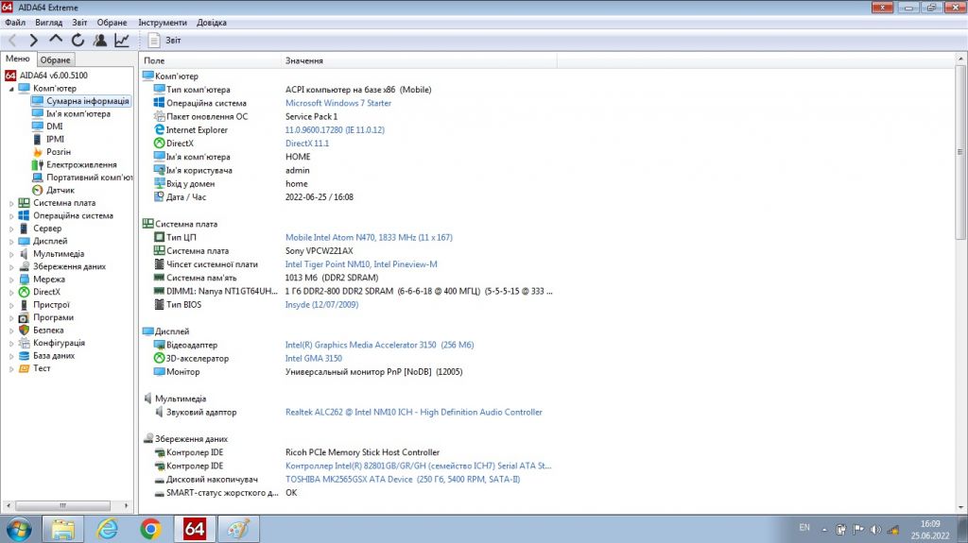Select the DMI tree item
Viewport: 968px width, 543px height.
point(47,126)
